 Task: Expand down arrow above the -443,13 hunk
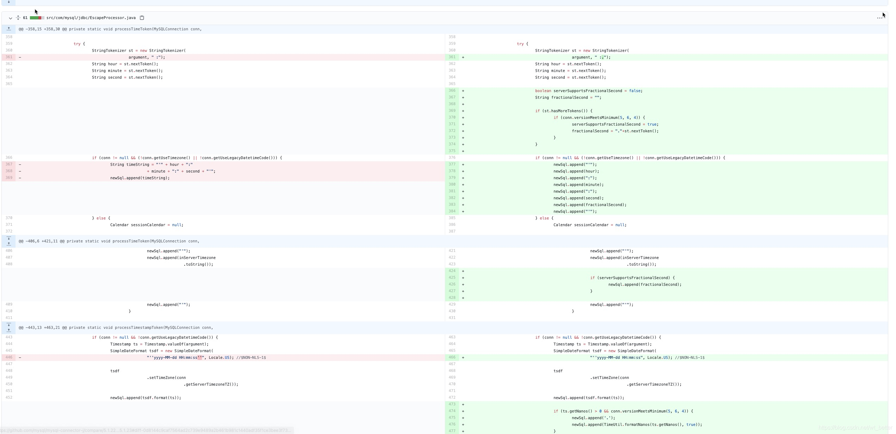pos(9,325)
